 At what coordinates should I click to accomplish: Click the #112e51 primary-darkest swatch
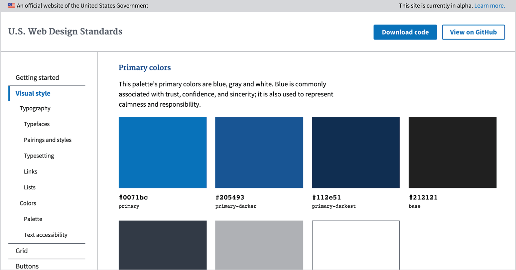point(356,152)
